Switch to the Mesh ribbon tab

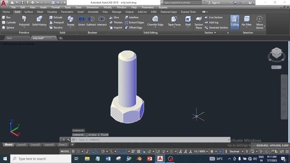pos(40,12)
